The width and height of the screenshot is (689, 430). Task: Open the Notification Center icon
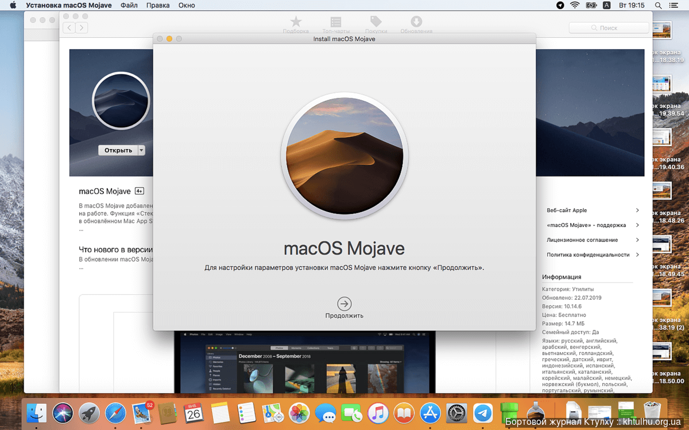674,5
